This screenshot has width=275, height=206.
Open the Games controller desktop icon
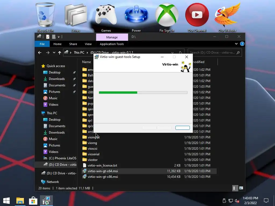point(106,17)
